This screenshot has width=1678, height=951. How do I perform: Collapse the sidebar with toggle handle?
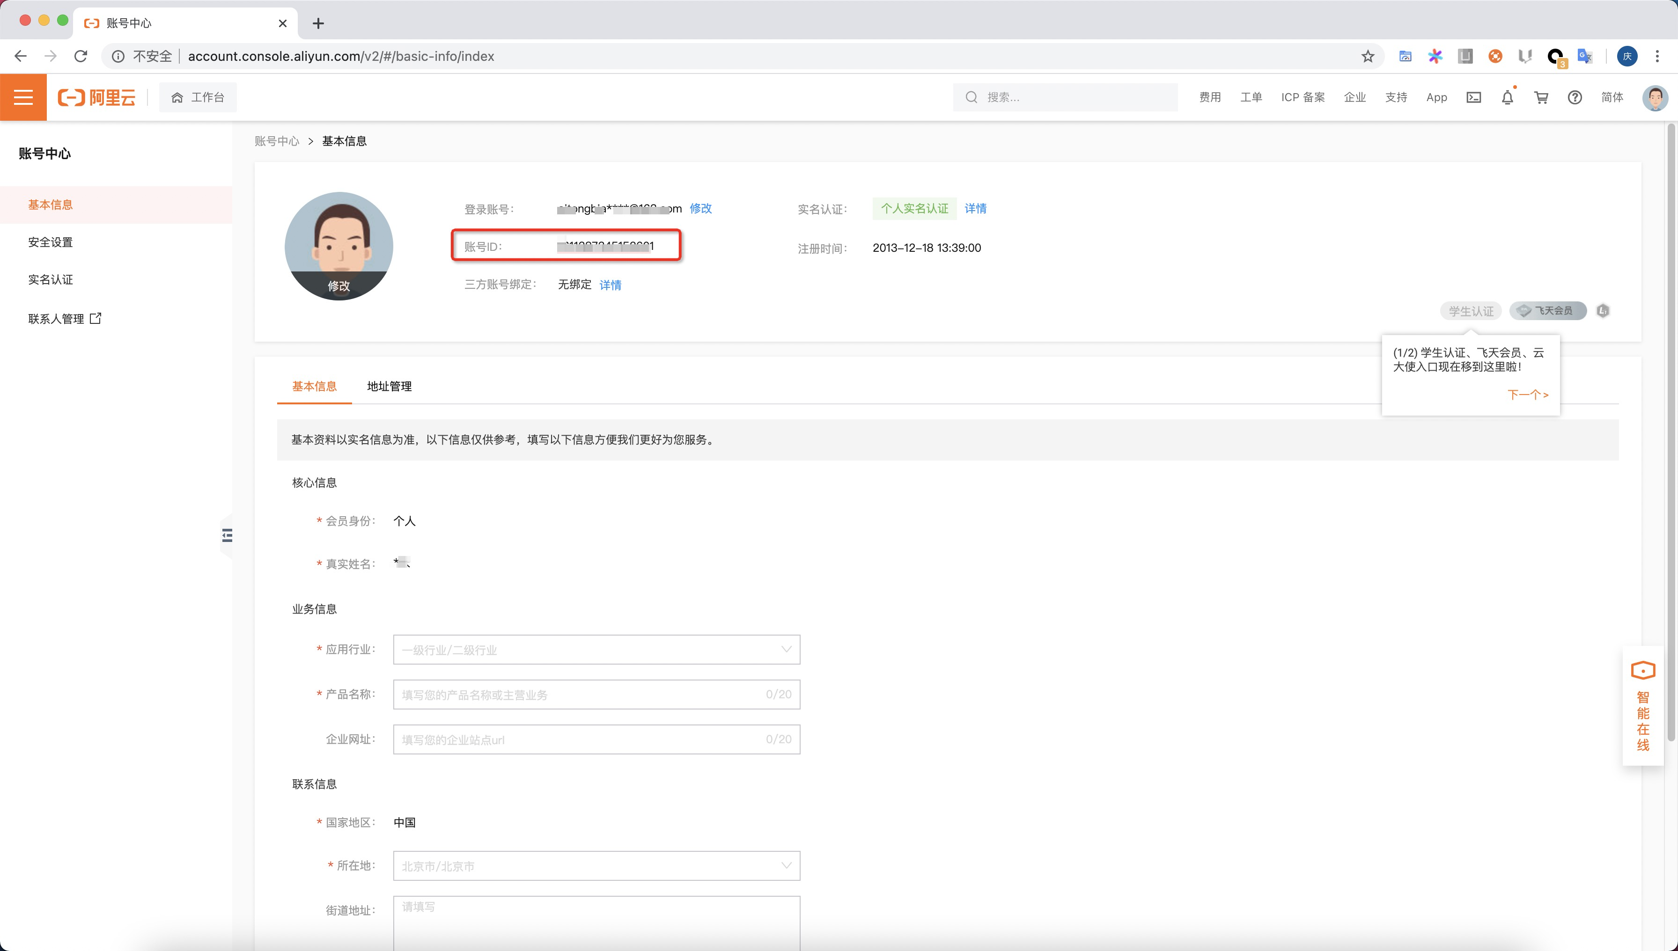coord(227,535)
